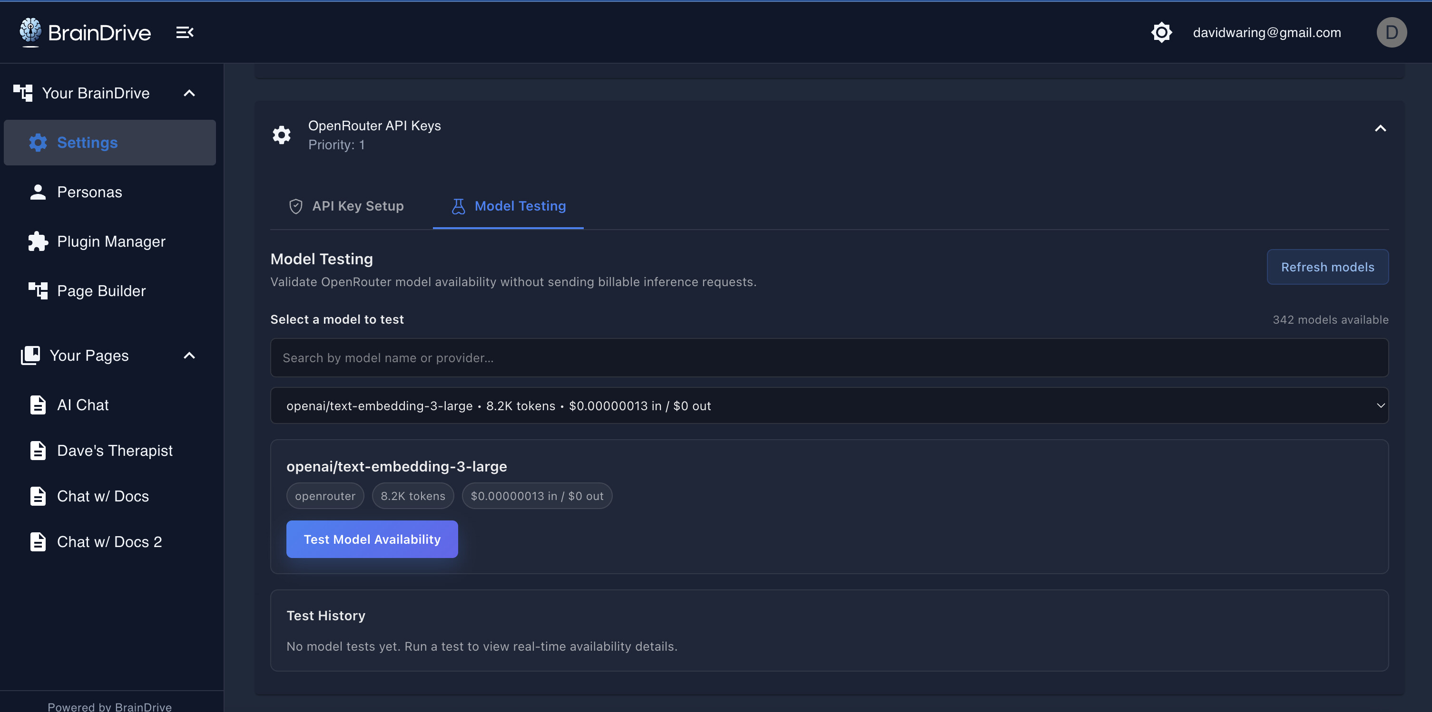
Task: Focus the model search input field
Action: tap(829, 358)
